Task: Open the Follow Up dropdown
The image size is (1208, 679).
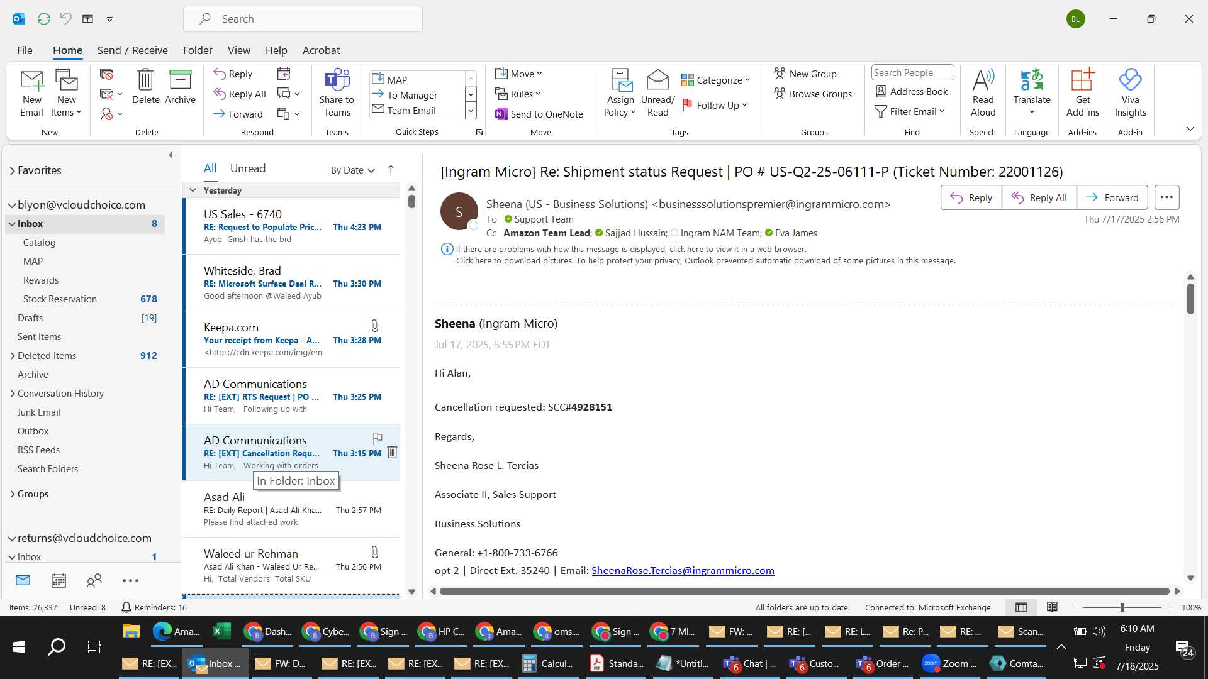Action: 715,106
